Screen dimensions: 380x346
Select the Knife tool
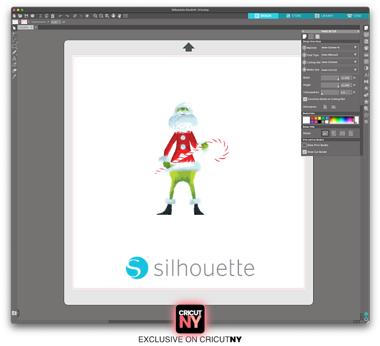click(14, 77)
